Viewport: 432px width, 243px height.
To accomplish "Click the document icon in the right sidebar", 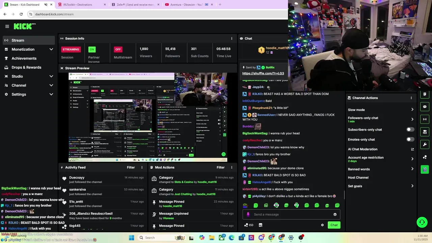I will 425,94.
